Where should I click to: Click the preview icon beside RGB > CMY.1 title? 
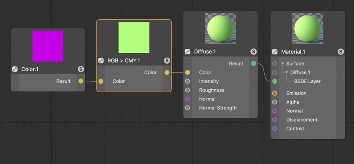coord(101,60)
